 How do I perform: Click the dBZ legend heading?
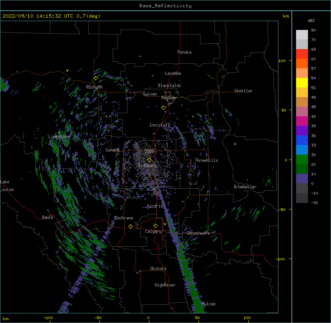tap(311, 20)
